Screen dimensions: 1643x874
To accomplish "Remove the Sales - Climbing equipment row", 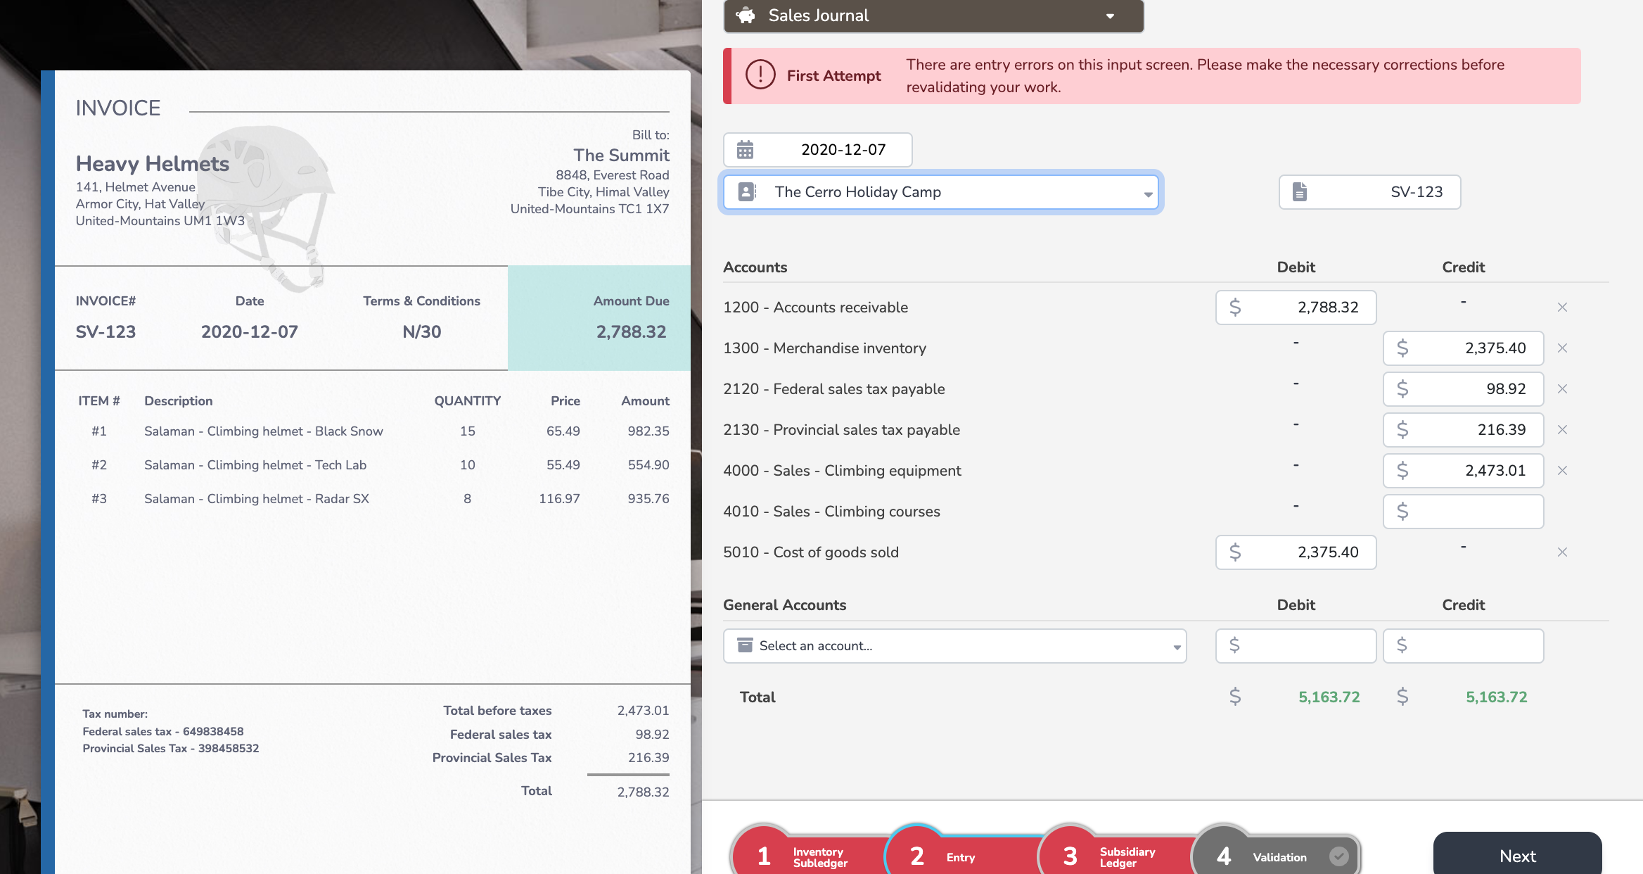I will (1562, 471).
